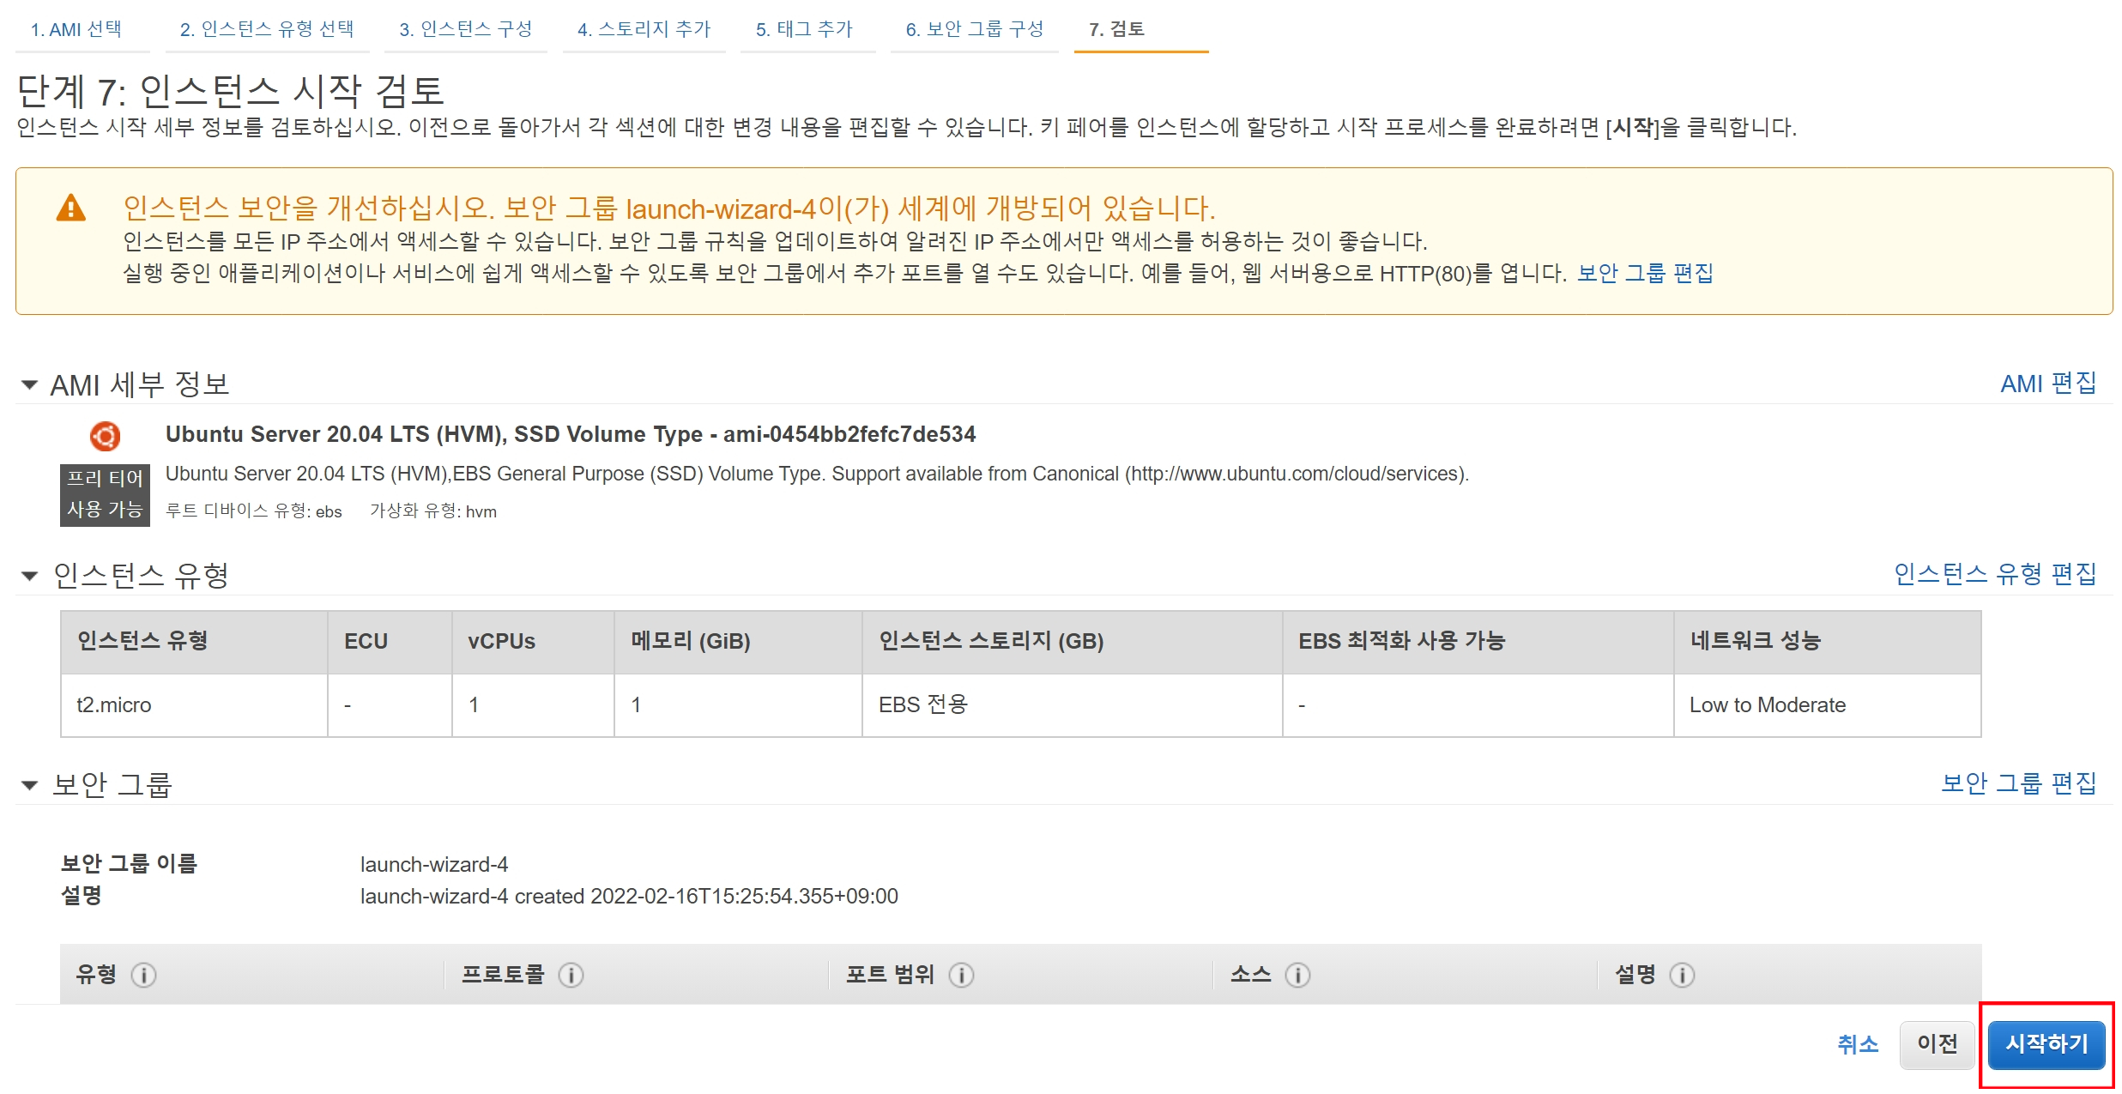Click info icon beside 포트 범위 header
Screen dimensions: 2122x1094
[961, 975]
